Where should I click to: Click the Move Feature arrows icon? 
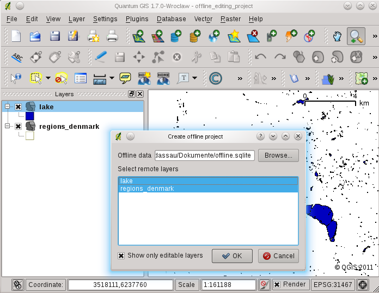(139, 57)
